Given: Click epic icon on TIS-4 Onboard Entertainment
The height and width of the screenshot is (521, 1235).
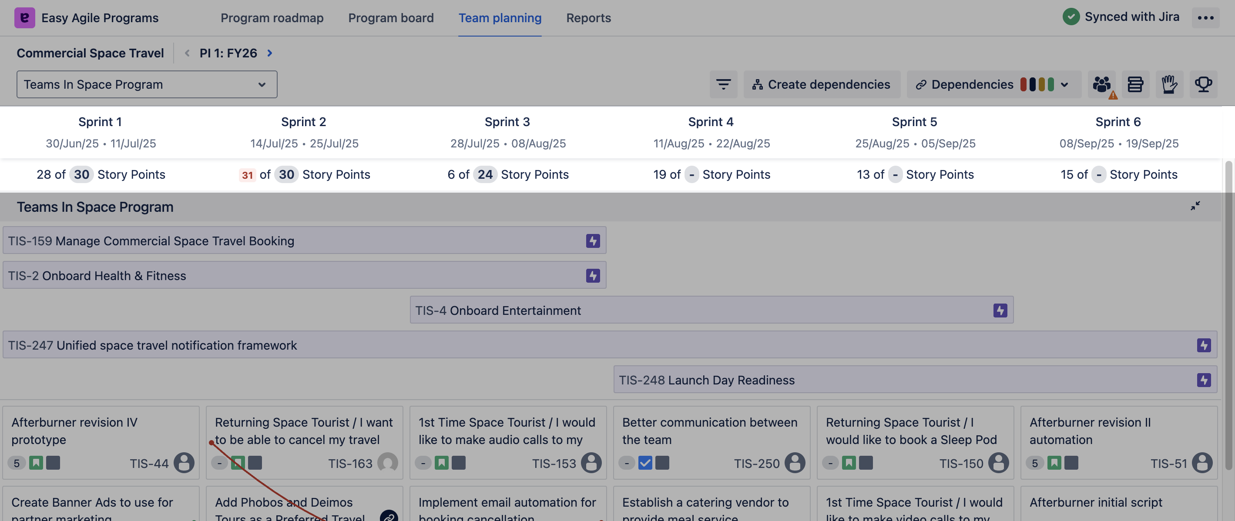Looking at the screenshot, I should pos(1000,310).
